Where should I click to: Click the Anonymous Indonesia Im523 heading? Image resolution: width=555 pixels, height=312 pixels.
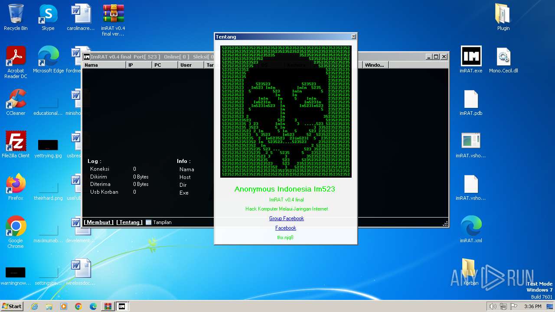tap(285, 189)
